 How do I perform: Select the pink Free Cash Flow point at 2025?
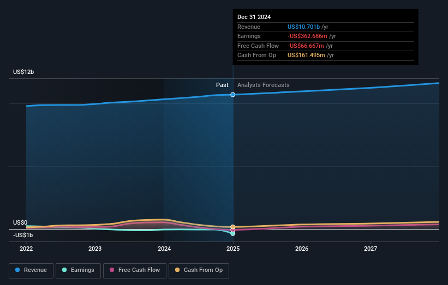coord(233,230)
